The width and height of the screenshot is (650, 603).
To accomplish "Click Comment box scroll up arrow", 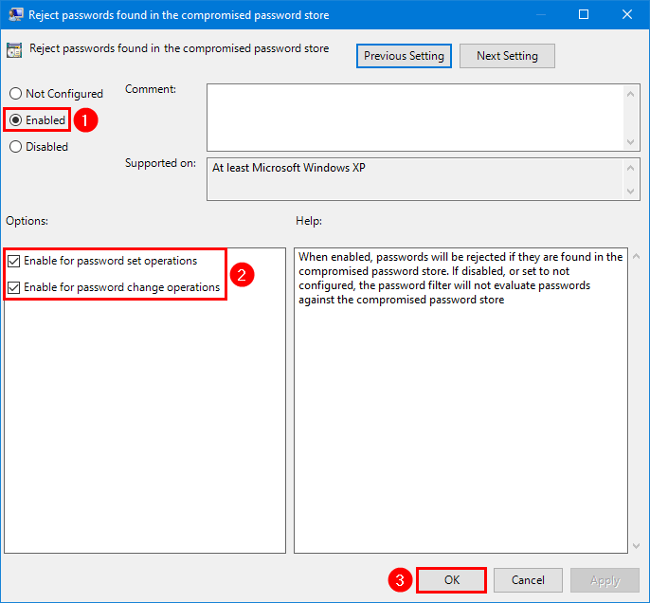I will 630,94.
